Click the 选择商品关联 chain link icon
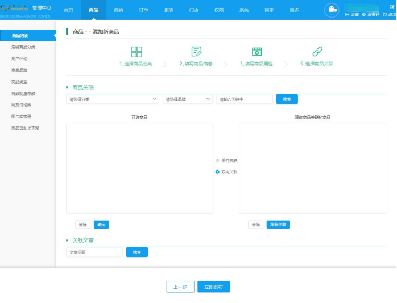This screenshot has height=303, width=397. (x=317, y=52)
